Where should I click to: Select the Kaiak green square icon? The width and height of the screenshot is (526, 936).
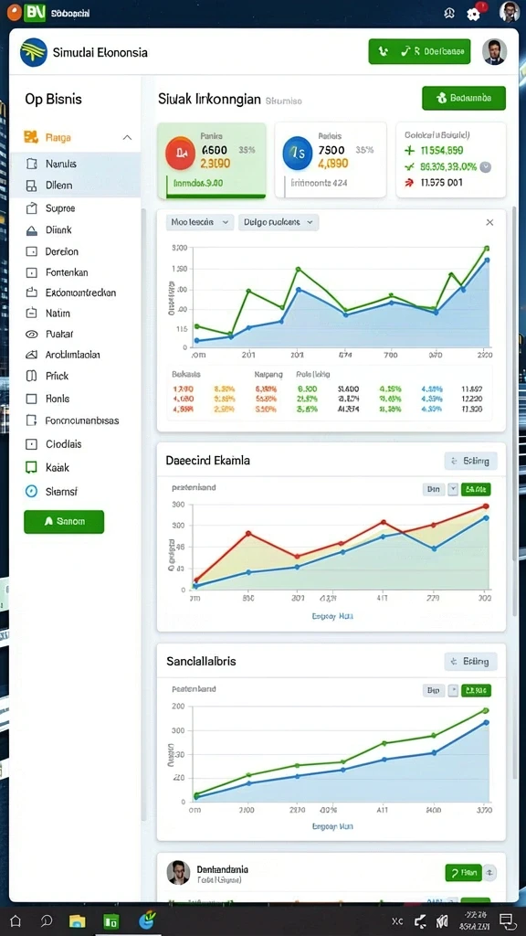click(32, 467)
